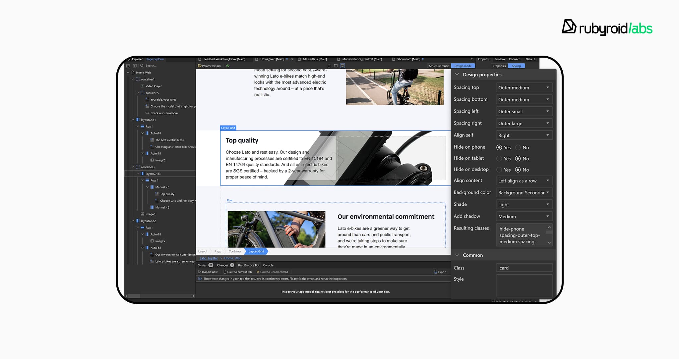Click the green eye visibility icon
The height and width of the screenshot is (359, 679).
228,66
